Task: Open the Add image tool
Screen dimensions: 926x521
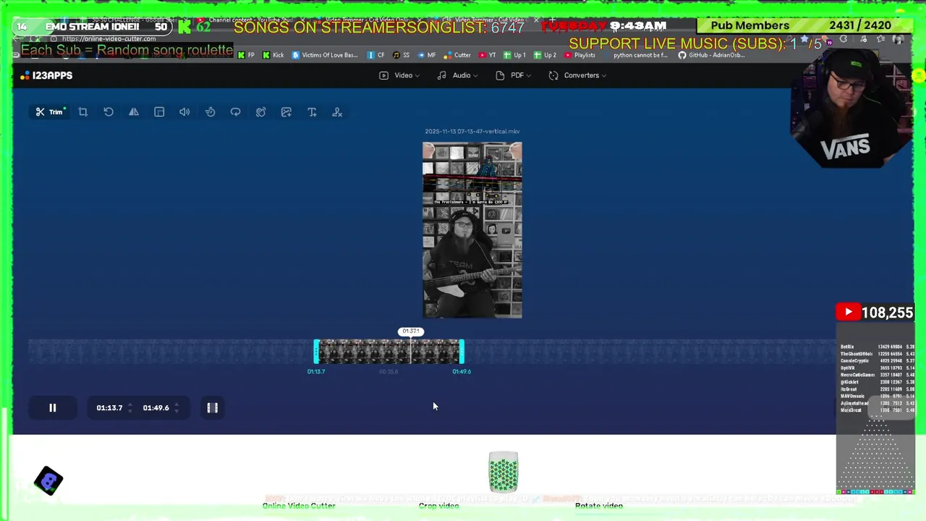Action: tap(286, 112)
